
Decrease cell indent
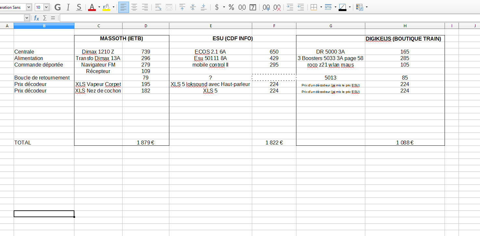coord(301,7)
